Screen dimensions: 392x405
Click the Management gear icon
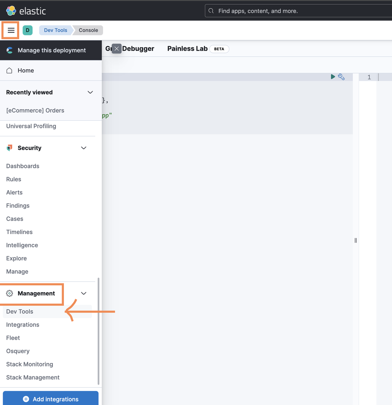pyautogui.click(x=10, y=293)
